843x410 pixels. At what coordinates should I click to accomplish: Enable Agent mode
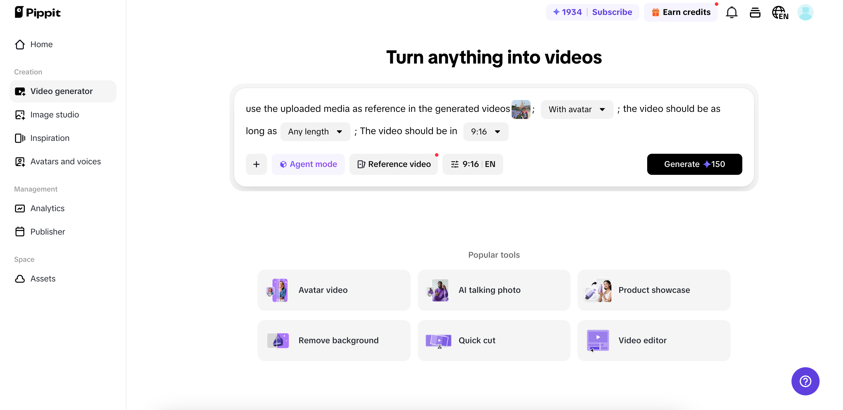tap(308, 164)
